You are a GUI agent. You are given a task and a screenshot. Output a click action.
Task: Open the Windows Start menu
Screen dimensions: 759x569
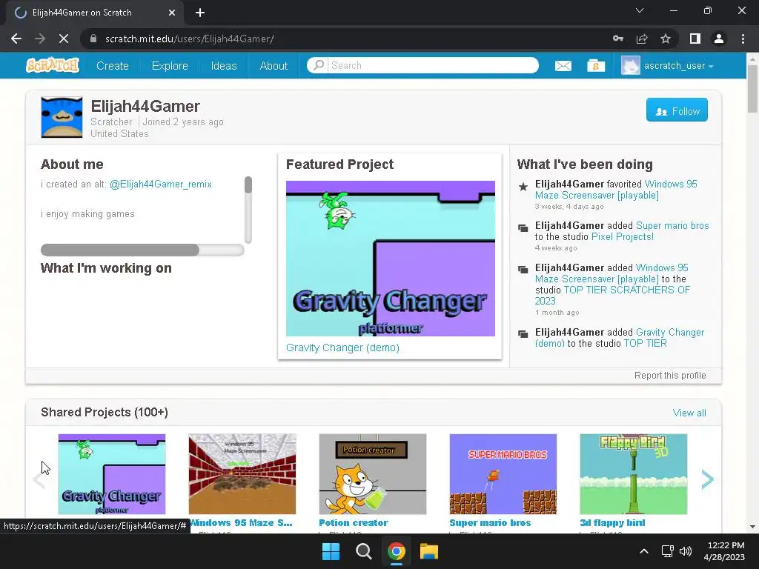(331, 551)
